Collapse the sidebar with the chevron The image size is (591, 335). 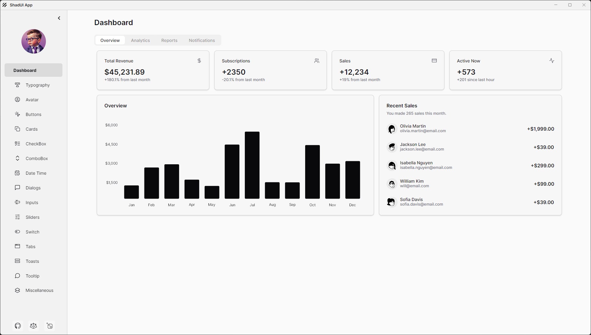[x=59, y=18]
